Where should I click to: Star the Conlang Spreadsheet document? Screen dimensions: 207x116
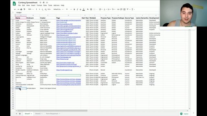pos(40,3)
